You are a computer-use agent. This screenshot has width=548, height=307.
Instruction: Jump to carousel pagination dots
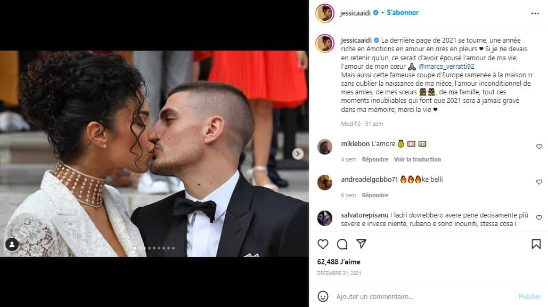tap(154, 248)
